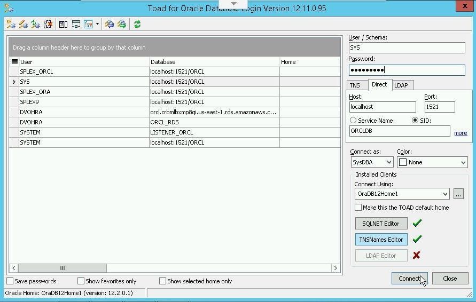Click the edit connection pencil icon

[x=24, y=24]
